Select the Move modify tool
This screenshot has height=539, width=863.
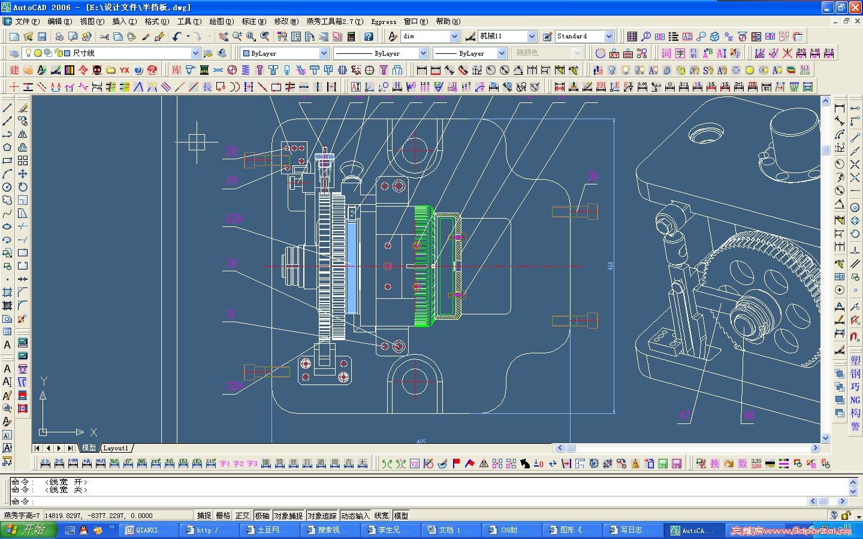[x=23, y=174]
